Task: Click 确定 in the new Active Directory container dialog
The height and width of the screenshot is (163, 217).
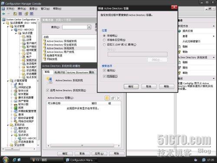Action: [131, 86]
